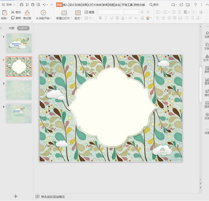Toggle align text right
Viewport: 209px width, 201px height.
pyautogui.click(x=169, y=18)
